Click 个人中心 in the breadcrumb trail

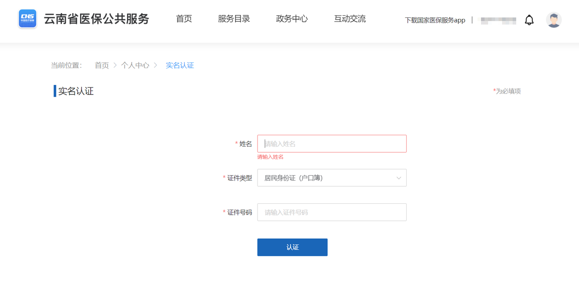tap(136, 65)
